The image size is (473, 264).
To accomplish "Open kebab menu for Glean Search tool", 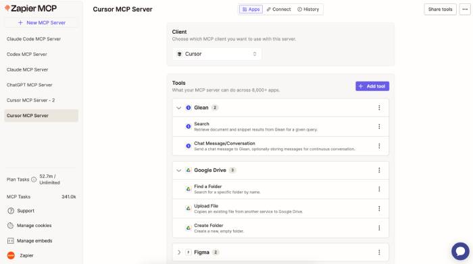I will tap(379, 127).
